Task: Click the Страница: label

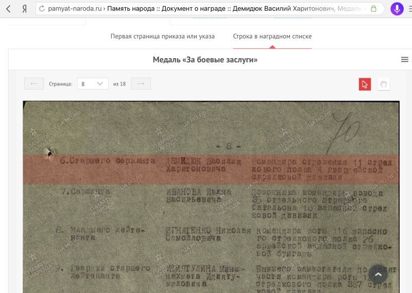Action: coord(60,84)
